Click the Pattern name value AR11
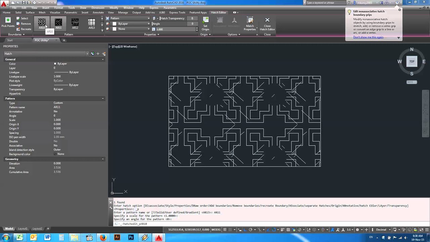Image resolution: width=430 pixels, height=242 pixels. (57, 107)
